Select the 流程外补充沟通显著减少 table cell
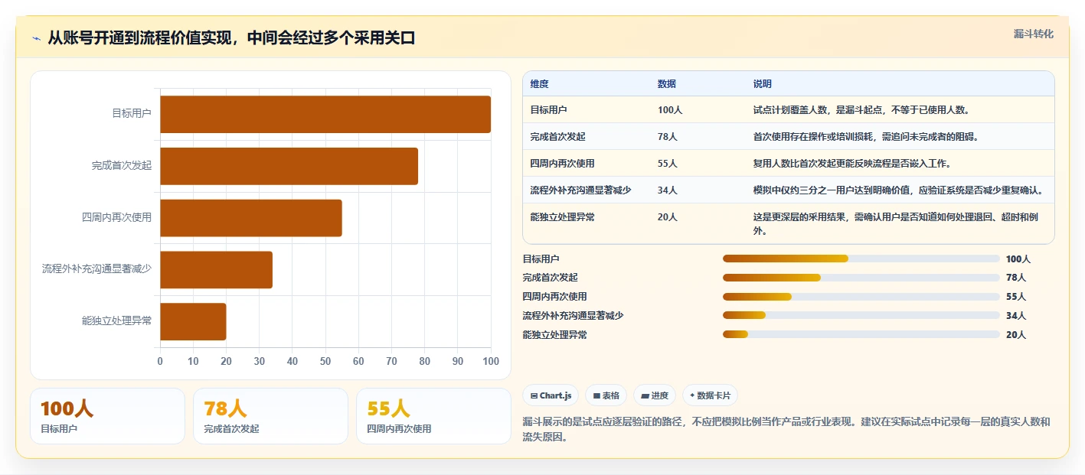 click(x=580, y=190)
